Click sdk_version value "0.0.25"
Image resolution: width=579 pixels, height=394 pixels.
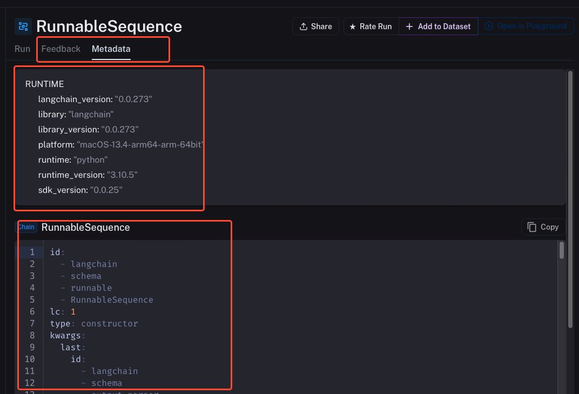(x=106, y=190)
